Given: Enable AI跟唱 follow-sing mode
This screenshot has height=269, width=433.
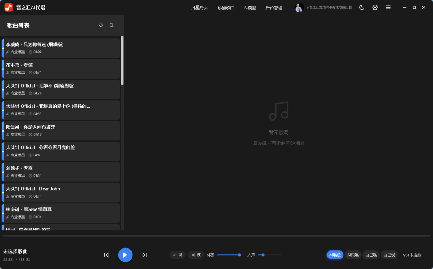Looking at the screenshot, I should (x=353, y=255).
